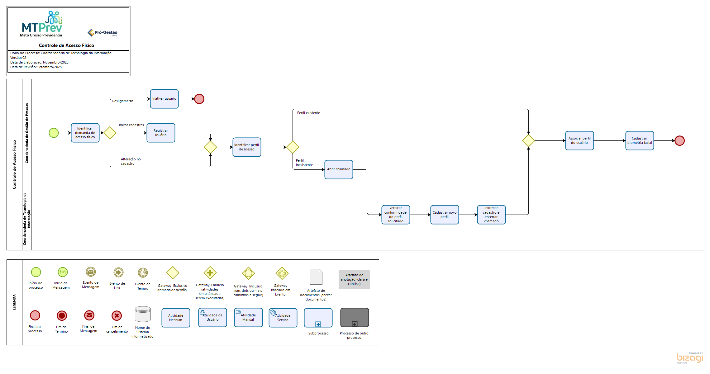Click 'Associar perfil do usuário' task
Screen dimensions: 710x374
(579, 140)
